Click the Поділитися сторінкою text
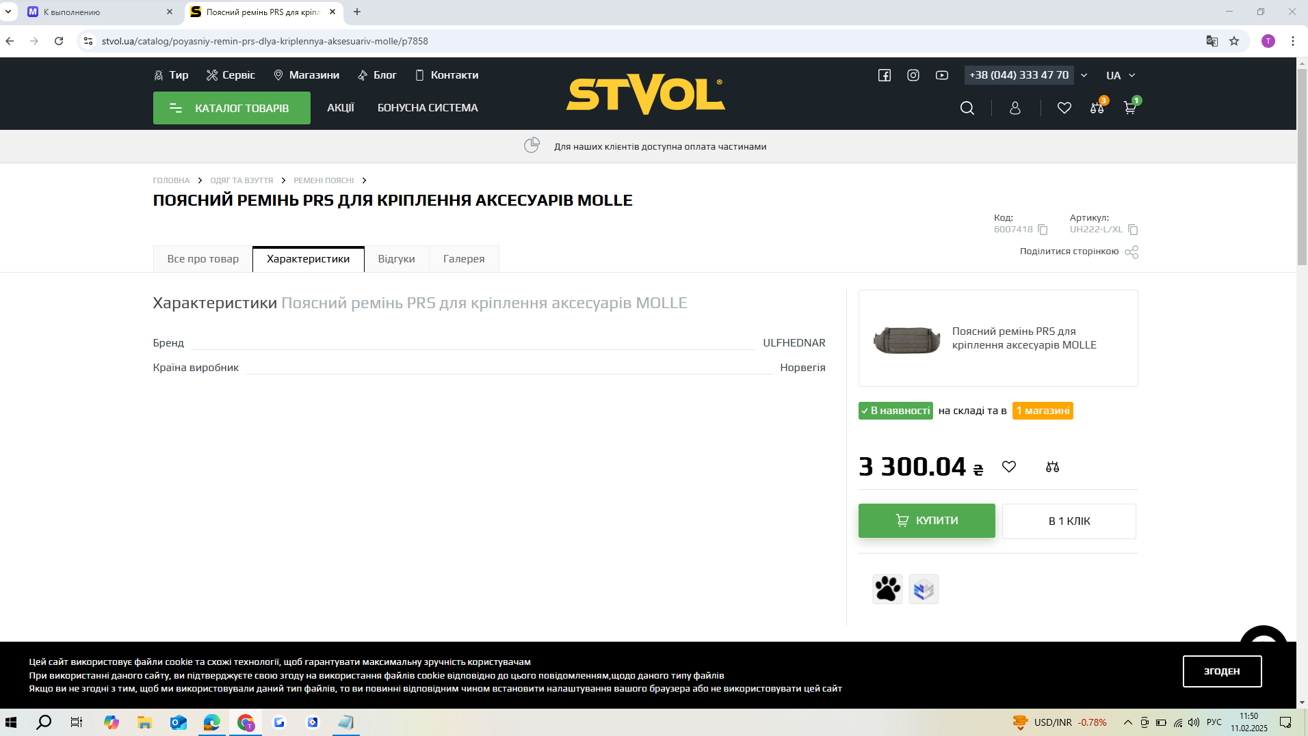The height and width of the screenshot is (736, 1308). (1069, 251)
